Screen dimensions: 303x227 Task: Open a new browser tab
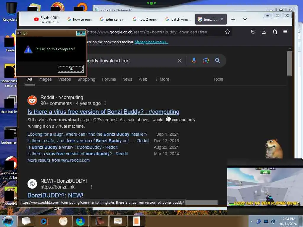233,19
